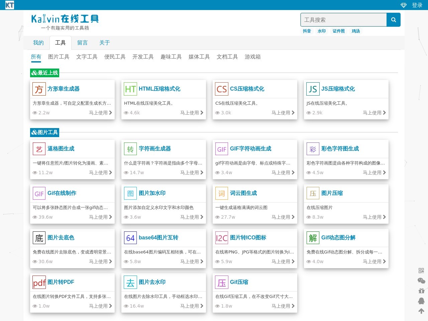Click 马上使用 on Gif在线制作 card
This screenshot has width=428, height=321.
101,217
